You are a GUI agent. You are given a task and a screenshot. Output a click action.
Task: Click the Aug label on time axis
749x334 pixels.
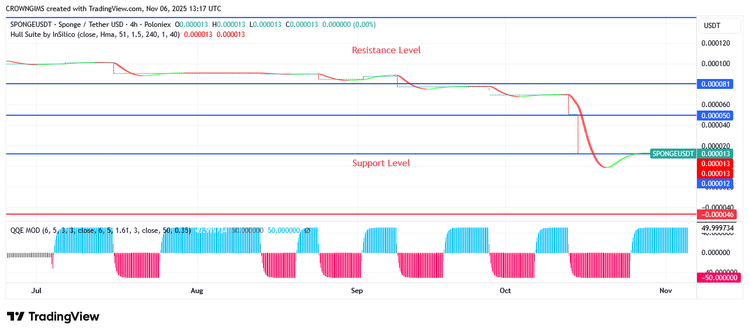click(197, 291)
